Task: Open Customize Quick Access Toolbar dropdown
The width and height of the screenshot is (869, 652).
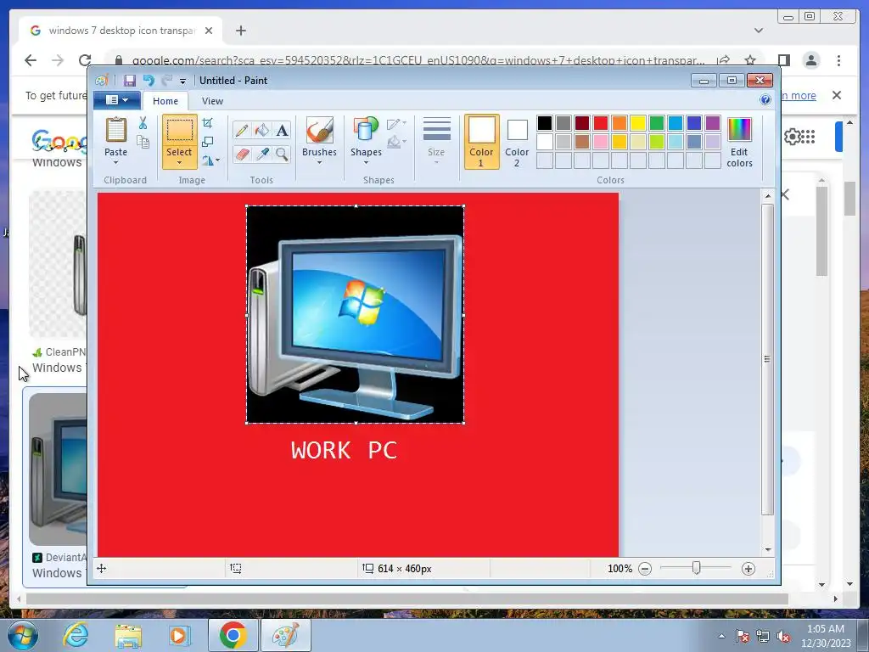Action: pos(183,81)
